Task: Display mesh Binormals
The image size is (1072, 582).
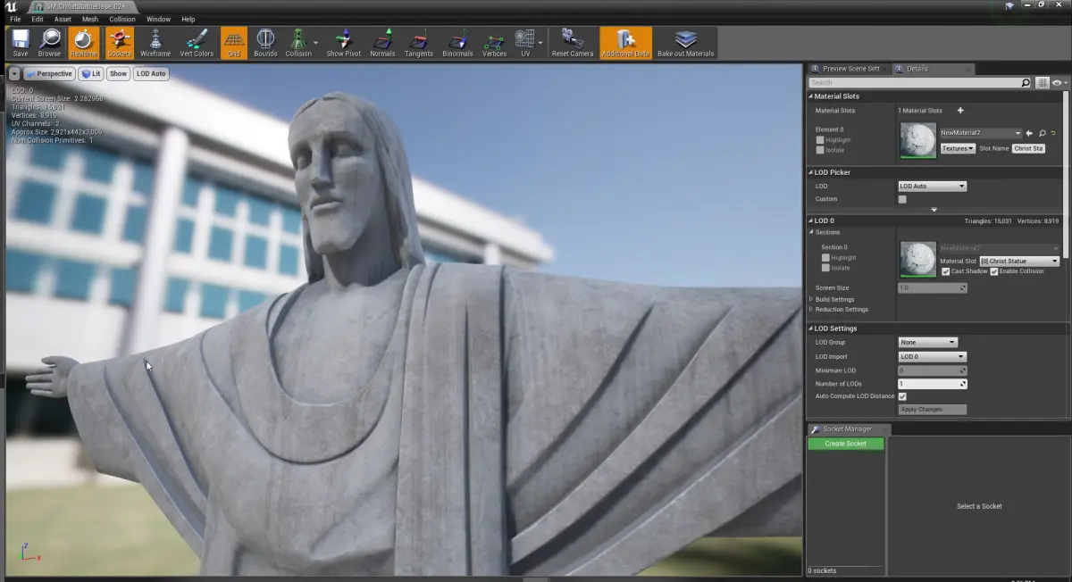Action: point(457,43)
